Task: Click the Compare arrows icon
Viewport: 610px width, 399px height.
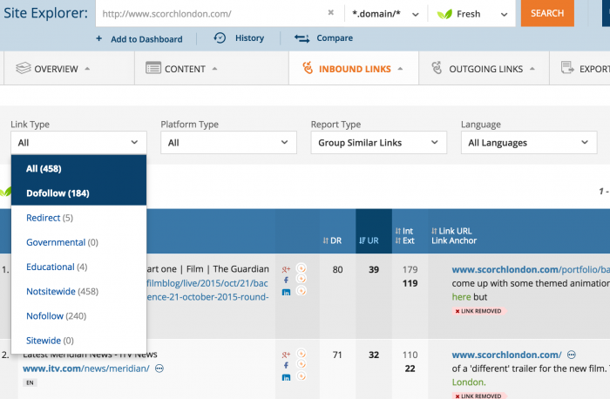Action: coord(302,38)
